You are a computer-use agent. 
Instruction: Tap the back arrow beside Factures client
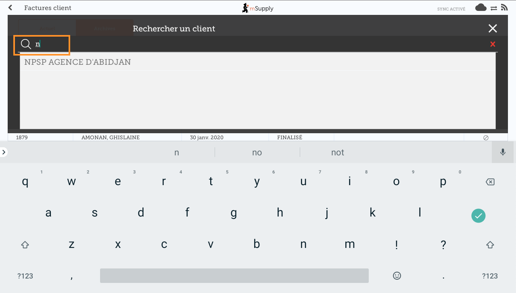(x=10, y=8)
